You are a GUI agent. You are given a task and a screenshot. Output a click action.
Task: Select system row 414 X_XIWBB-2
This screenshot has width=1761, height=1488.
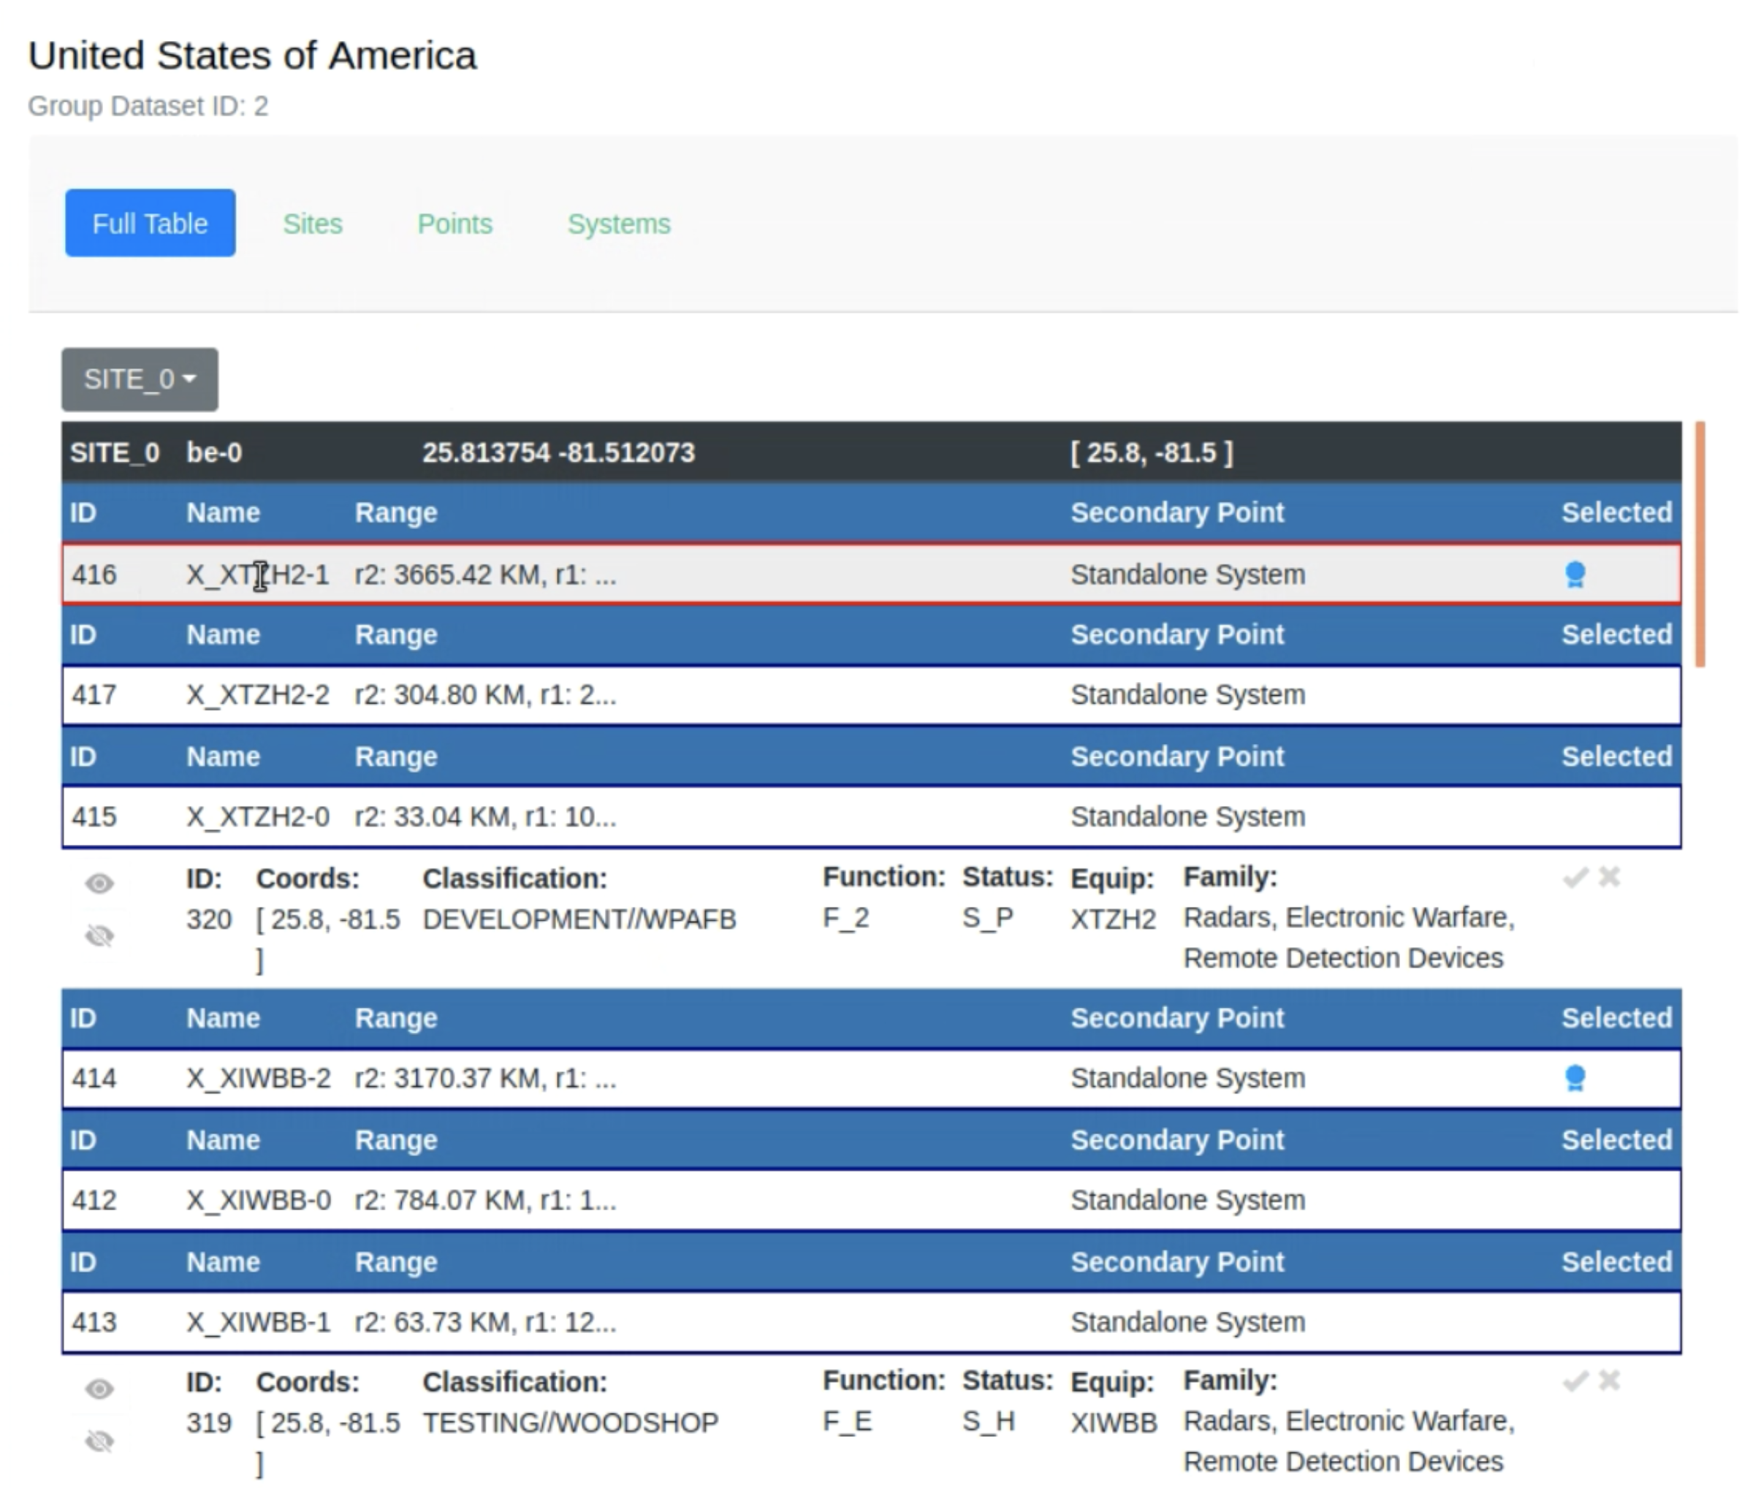(x=871, y=1078)
